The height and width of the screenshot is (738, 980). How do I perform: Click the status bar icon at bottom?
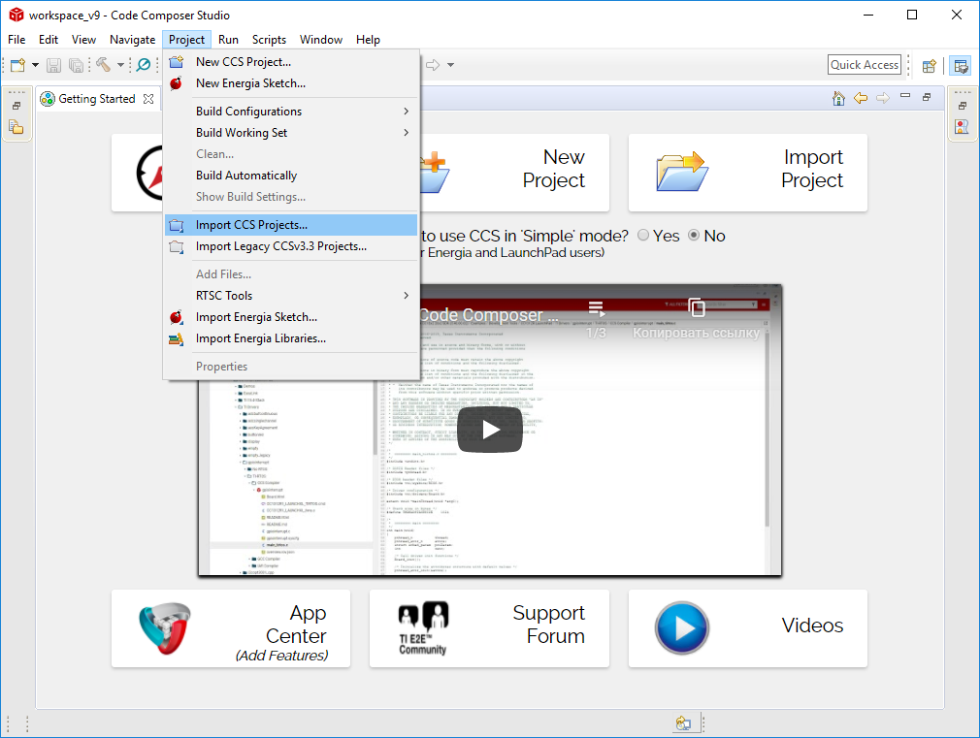click(x=683, y=723)
